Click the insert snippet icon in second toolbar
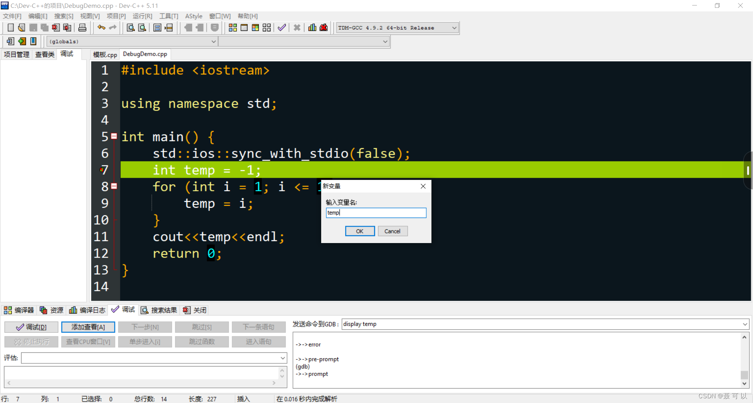 click(11, 41)
